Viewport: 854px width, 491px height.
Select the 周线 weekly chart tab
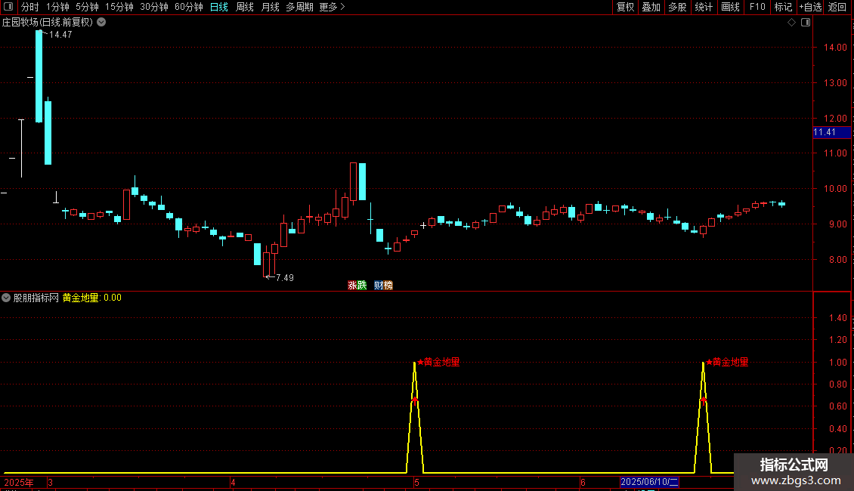click(x=245, y=7)
